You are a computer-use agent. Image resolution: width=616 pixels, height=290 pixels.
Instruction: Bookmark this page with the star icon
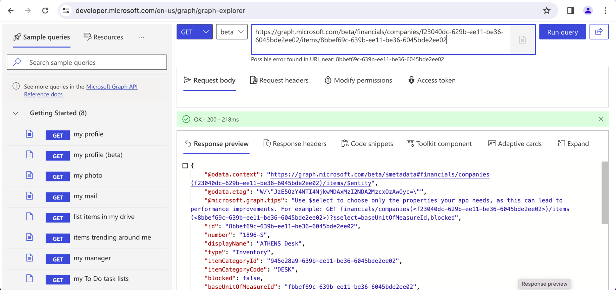[x=547, y=11]
